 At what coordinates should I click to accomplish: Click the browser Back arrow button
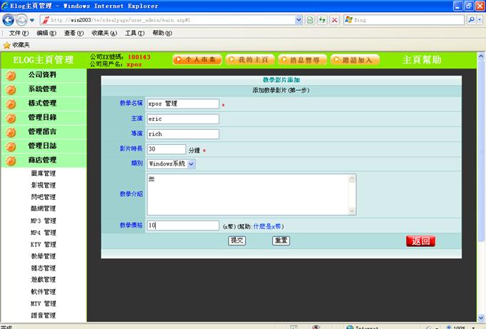(x=9, y=20)
